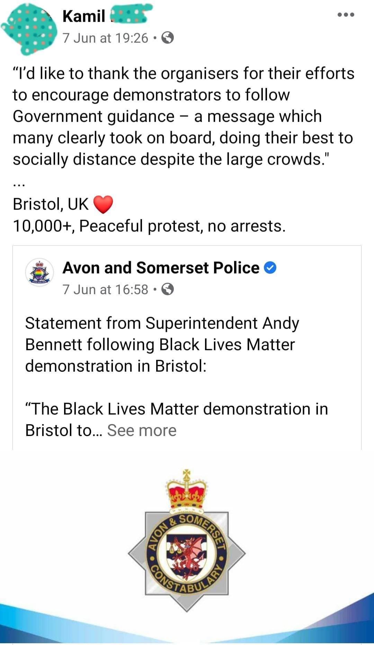The height and width of the screenshot is (645, 374).
Task: Click the globe icon next to 16:58
Action: point(168,289)
